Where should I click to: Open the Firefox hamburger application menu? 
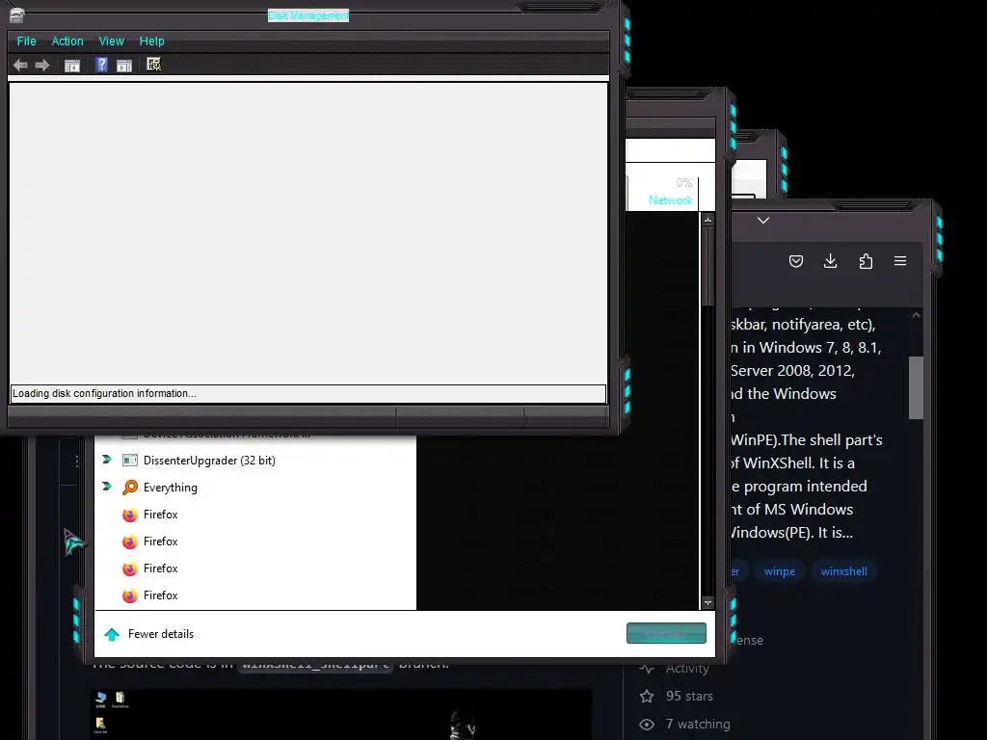(900, 260)
